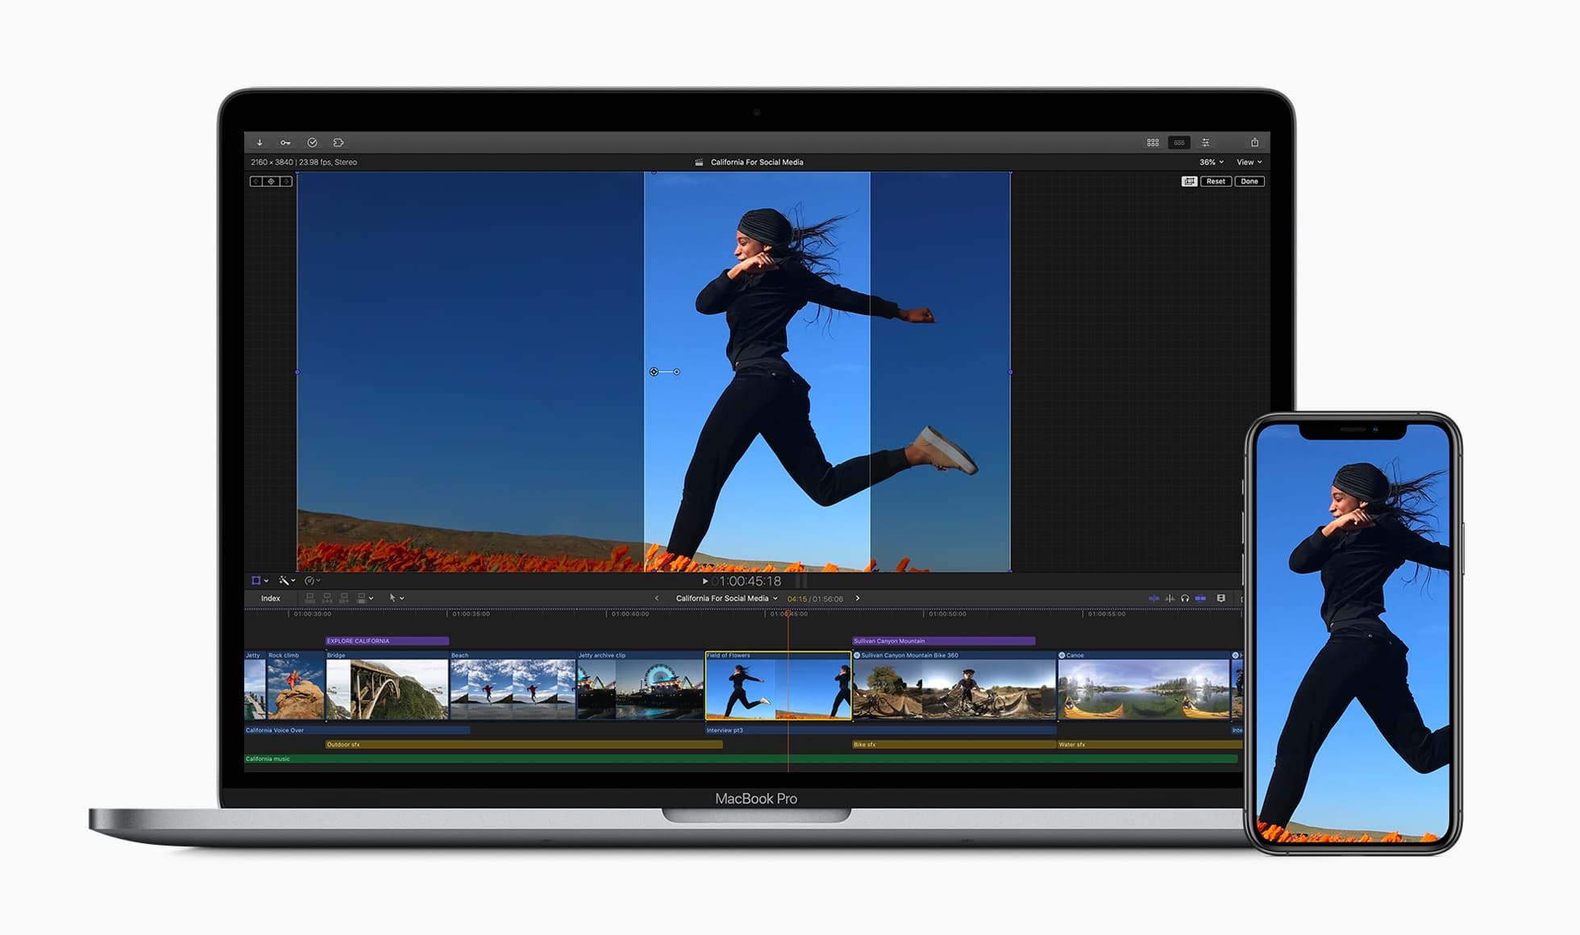Click the retiming icon beneath the viewer

click(310, 580)
